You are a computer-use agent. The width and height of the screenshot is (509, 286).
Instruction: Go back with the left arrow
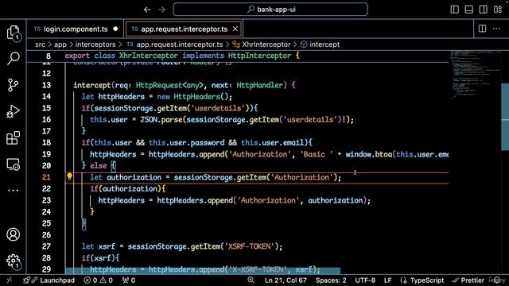(x=147, y=10)
